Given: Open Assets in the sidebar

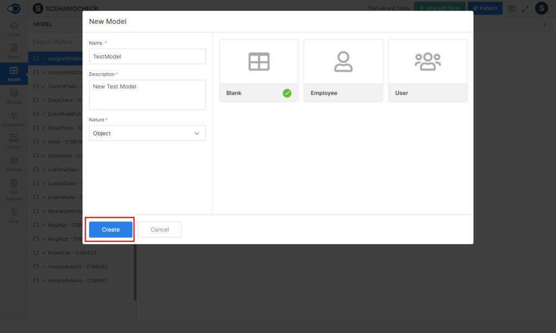Looking at the screenshot, I should click(14, 142).
